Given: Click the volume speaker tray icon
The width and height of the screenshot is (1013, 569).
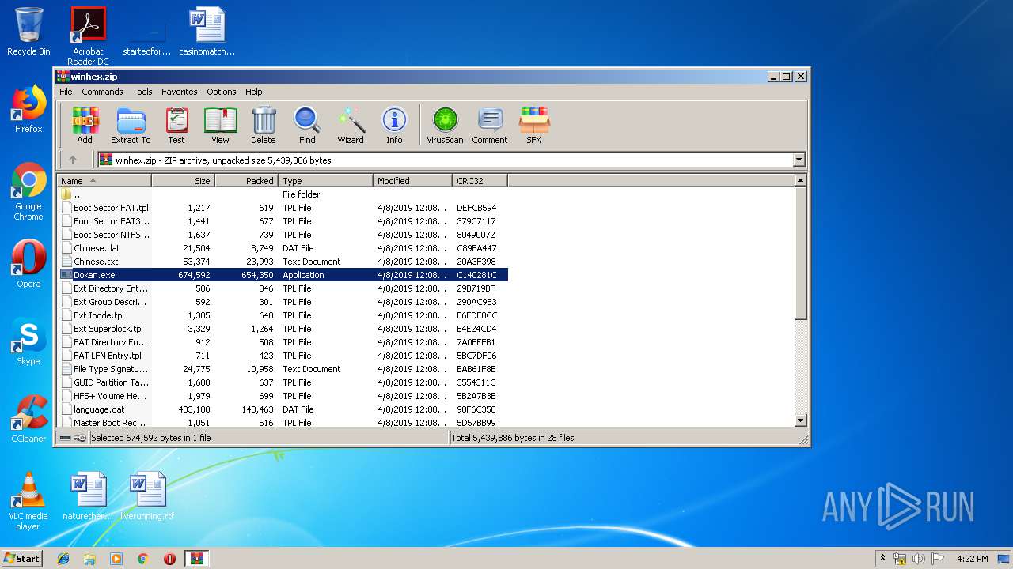Looking at the screenshot, I should click(x=918, y=559).
